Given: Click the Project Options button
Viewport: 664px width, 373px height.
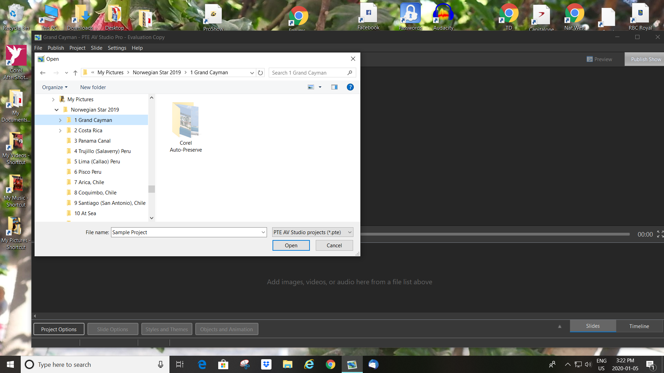Looking at the screenshot, I should 59,329.
